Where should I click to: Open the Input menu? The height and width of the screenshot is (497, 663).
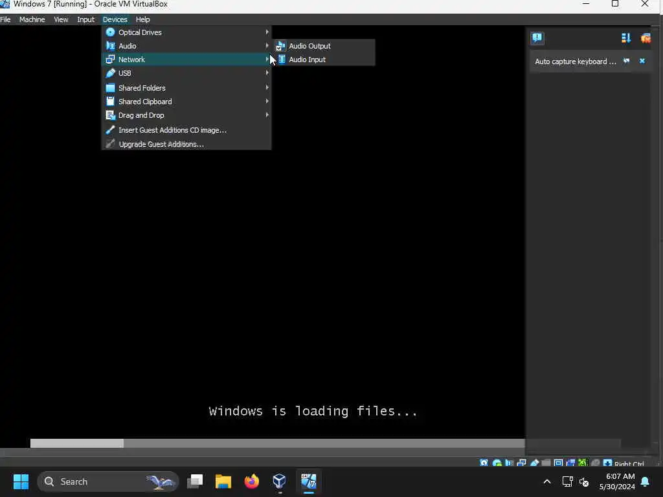pyautogui.click(x=85, y=19)
